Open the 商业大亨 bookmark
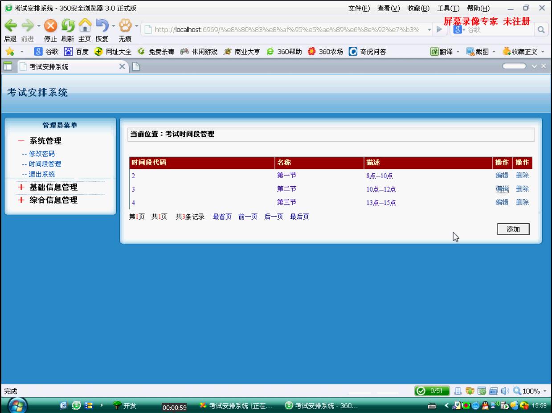The height and width of the screenshot is (413, 552). tap(242, 52)
